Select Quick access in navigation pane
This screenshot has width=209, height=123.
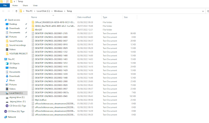(14, 20)
